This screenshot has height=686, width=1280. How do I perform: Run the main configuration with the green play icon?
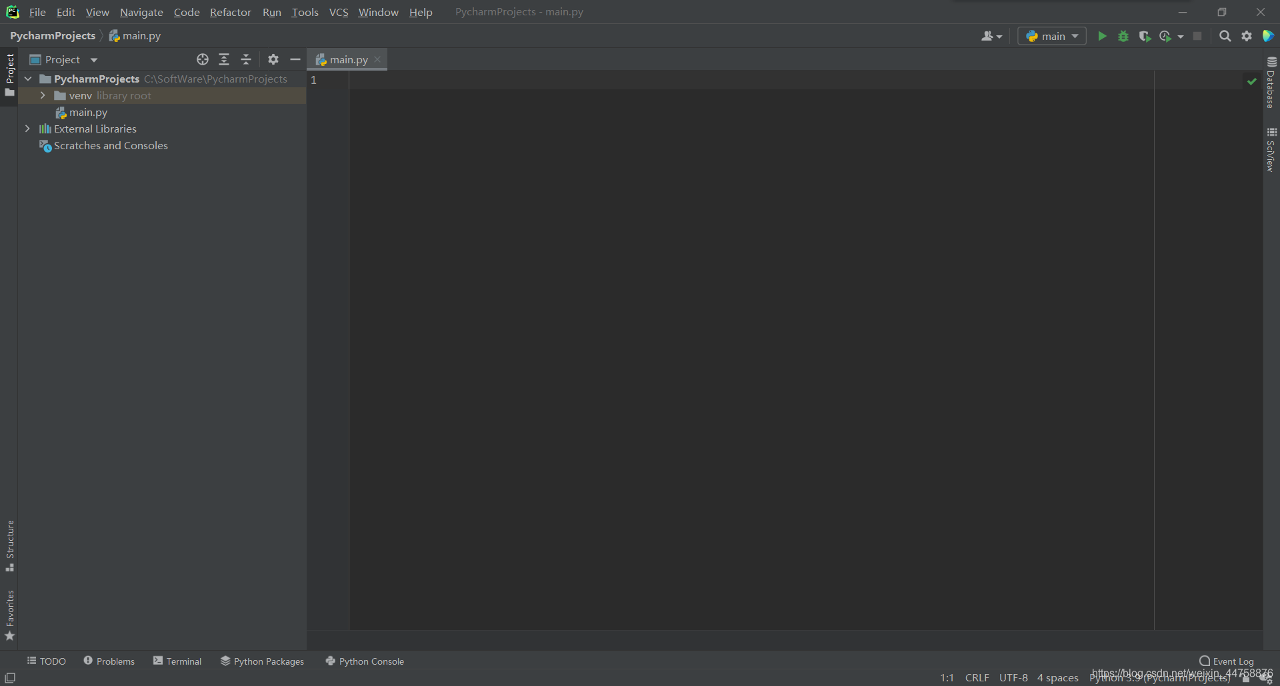pos(1103,37)
